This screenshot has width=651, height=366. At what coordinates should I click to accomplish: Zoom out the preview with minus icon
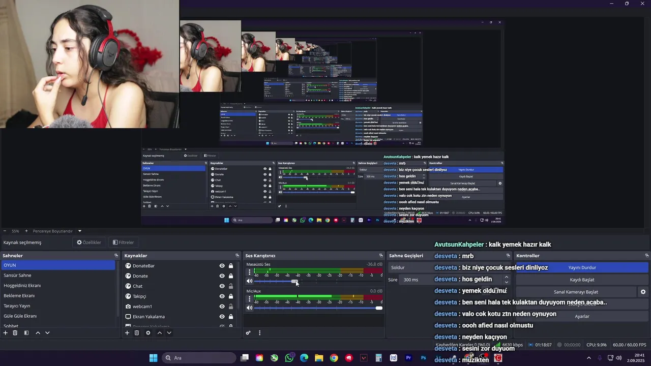[x=5, y=231]
